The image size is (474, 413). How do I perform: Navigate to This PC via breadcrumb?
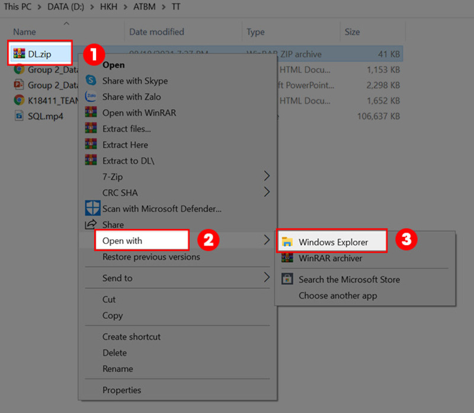[x=18, y=7]
